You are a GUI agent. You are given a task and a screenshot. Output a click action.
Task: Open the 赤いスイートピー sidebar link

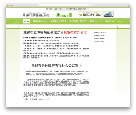tap(99, 41)
